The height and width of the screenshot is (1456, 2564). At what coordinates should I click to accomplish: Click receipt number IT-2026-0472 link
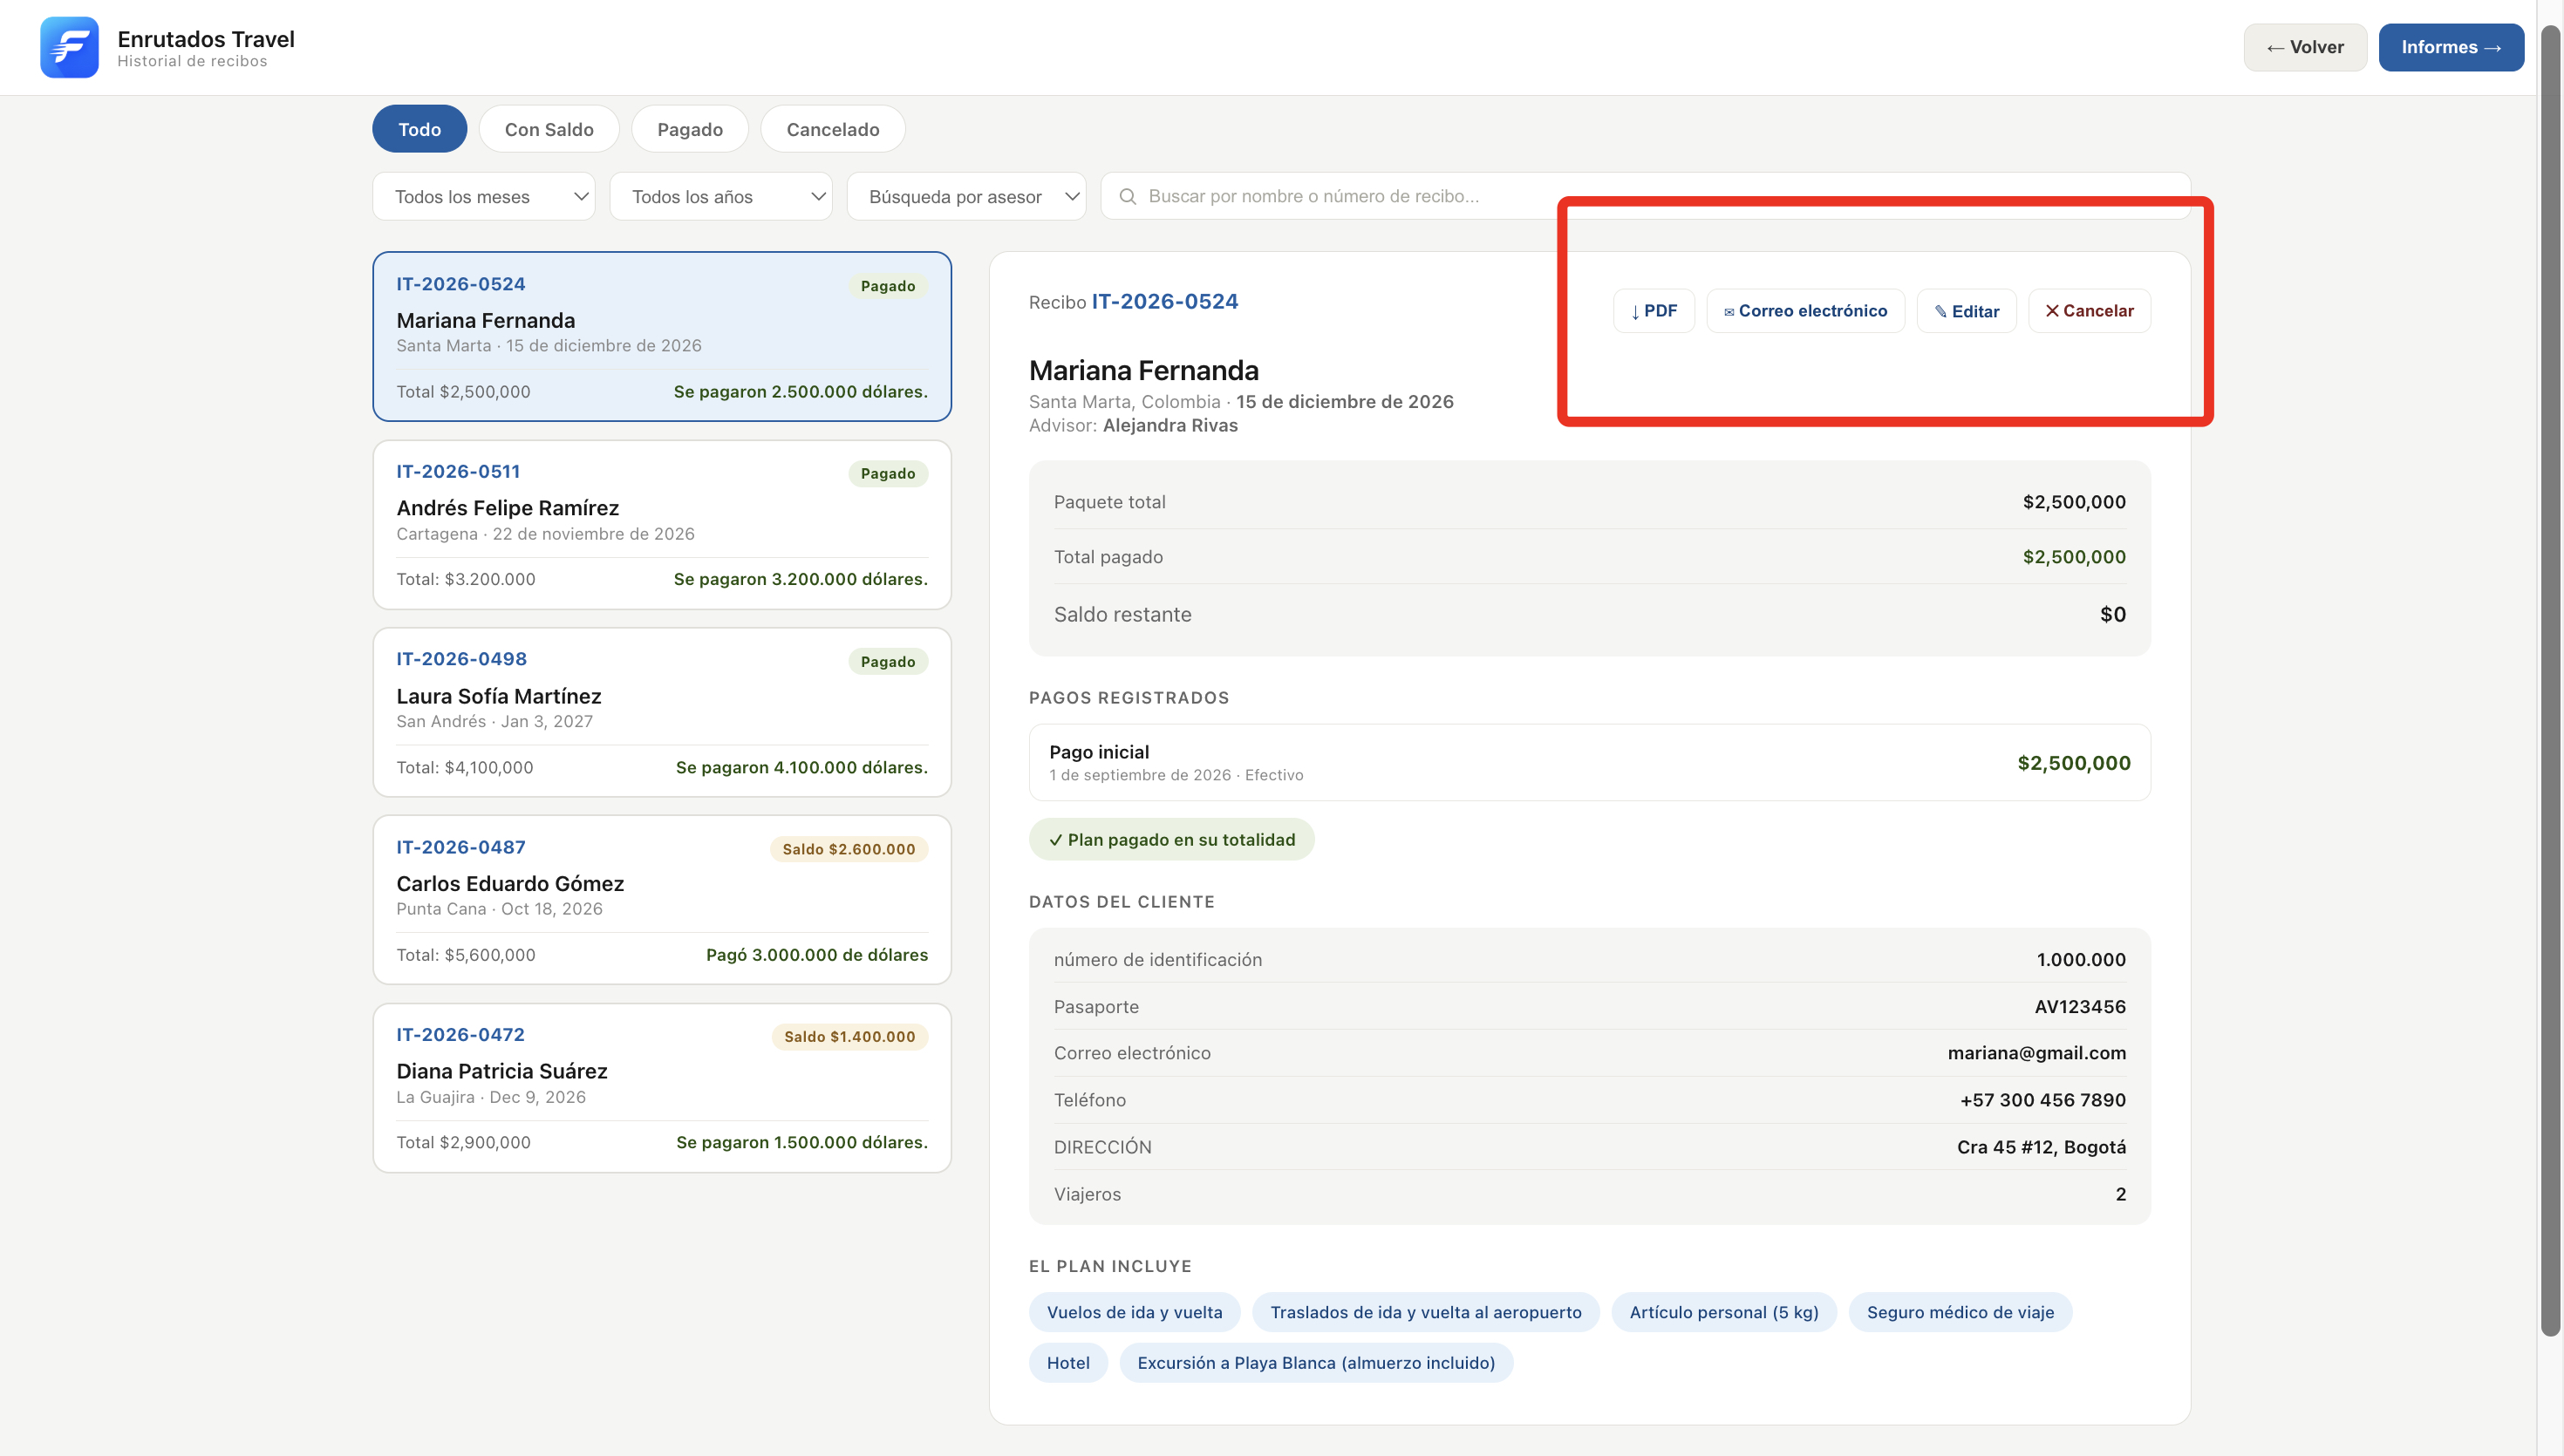pyautogui.click(x=460, y=1035)
